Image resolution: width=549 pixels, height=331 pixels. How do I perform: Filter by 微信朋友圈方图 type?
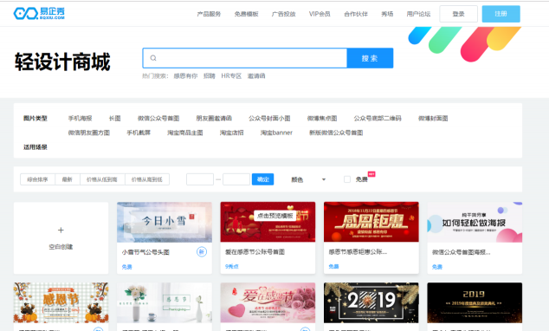(89, 133)
